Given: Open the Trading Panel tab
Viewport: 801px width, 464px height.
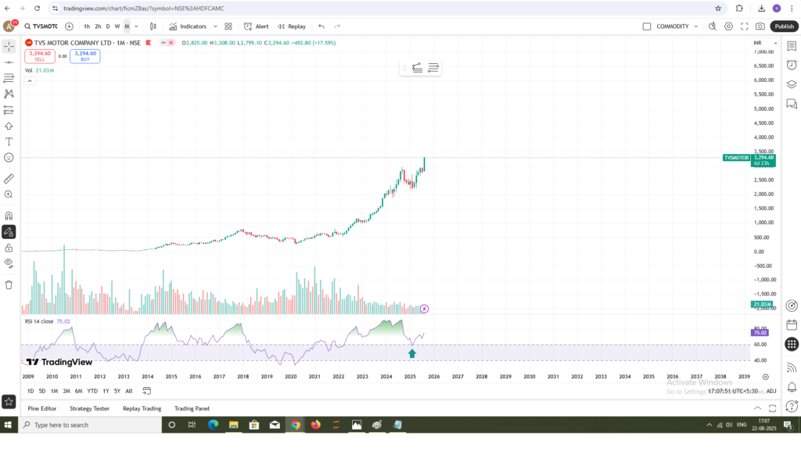Looking at the screenshot, I should (192, 409).
